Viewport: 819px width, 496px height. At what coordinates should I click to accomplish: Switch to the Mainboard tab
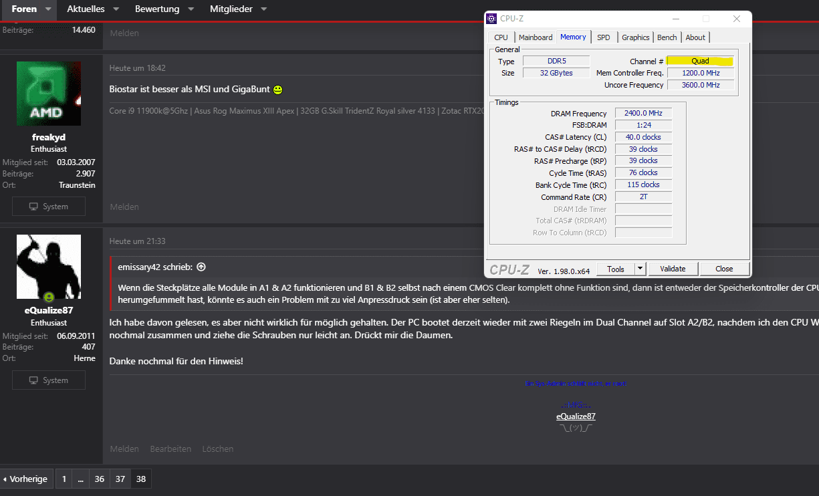(x=536, y=37)
